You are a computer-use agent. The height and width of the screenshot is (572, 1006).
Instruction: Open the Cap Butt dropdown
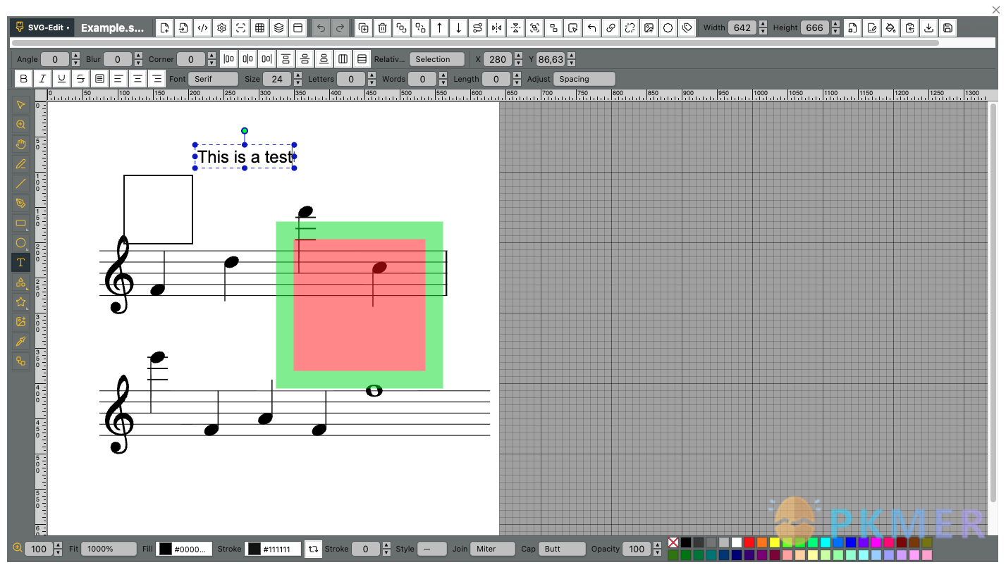[x=563, y=549]
